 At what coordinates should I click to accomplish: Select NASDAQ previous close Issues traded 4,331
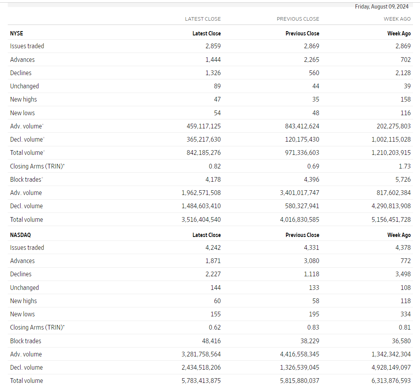(312, 247)
